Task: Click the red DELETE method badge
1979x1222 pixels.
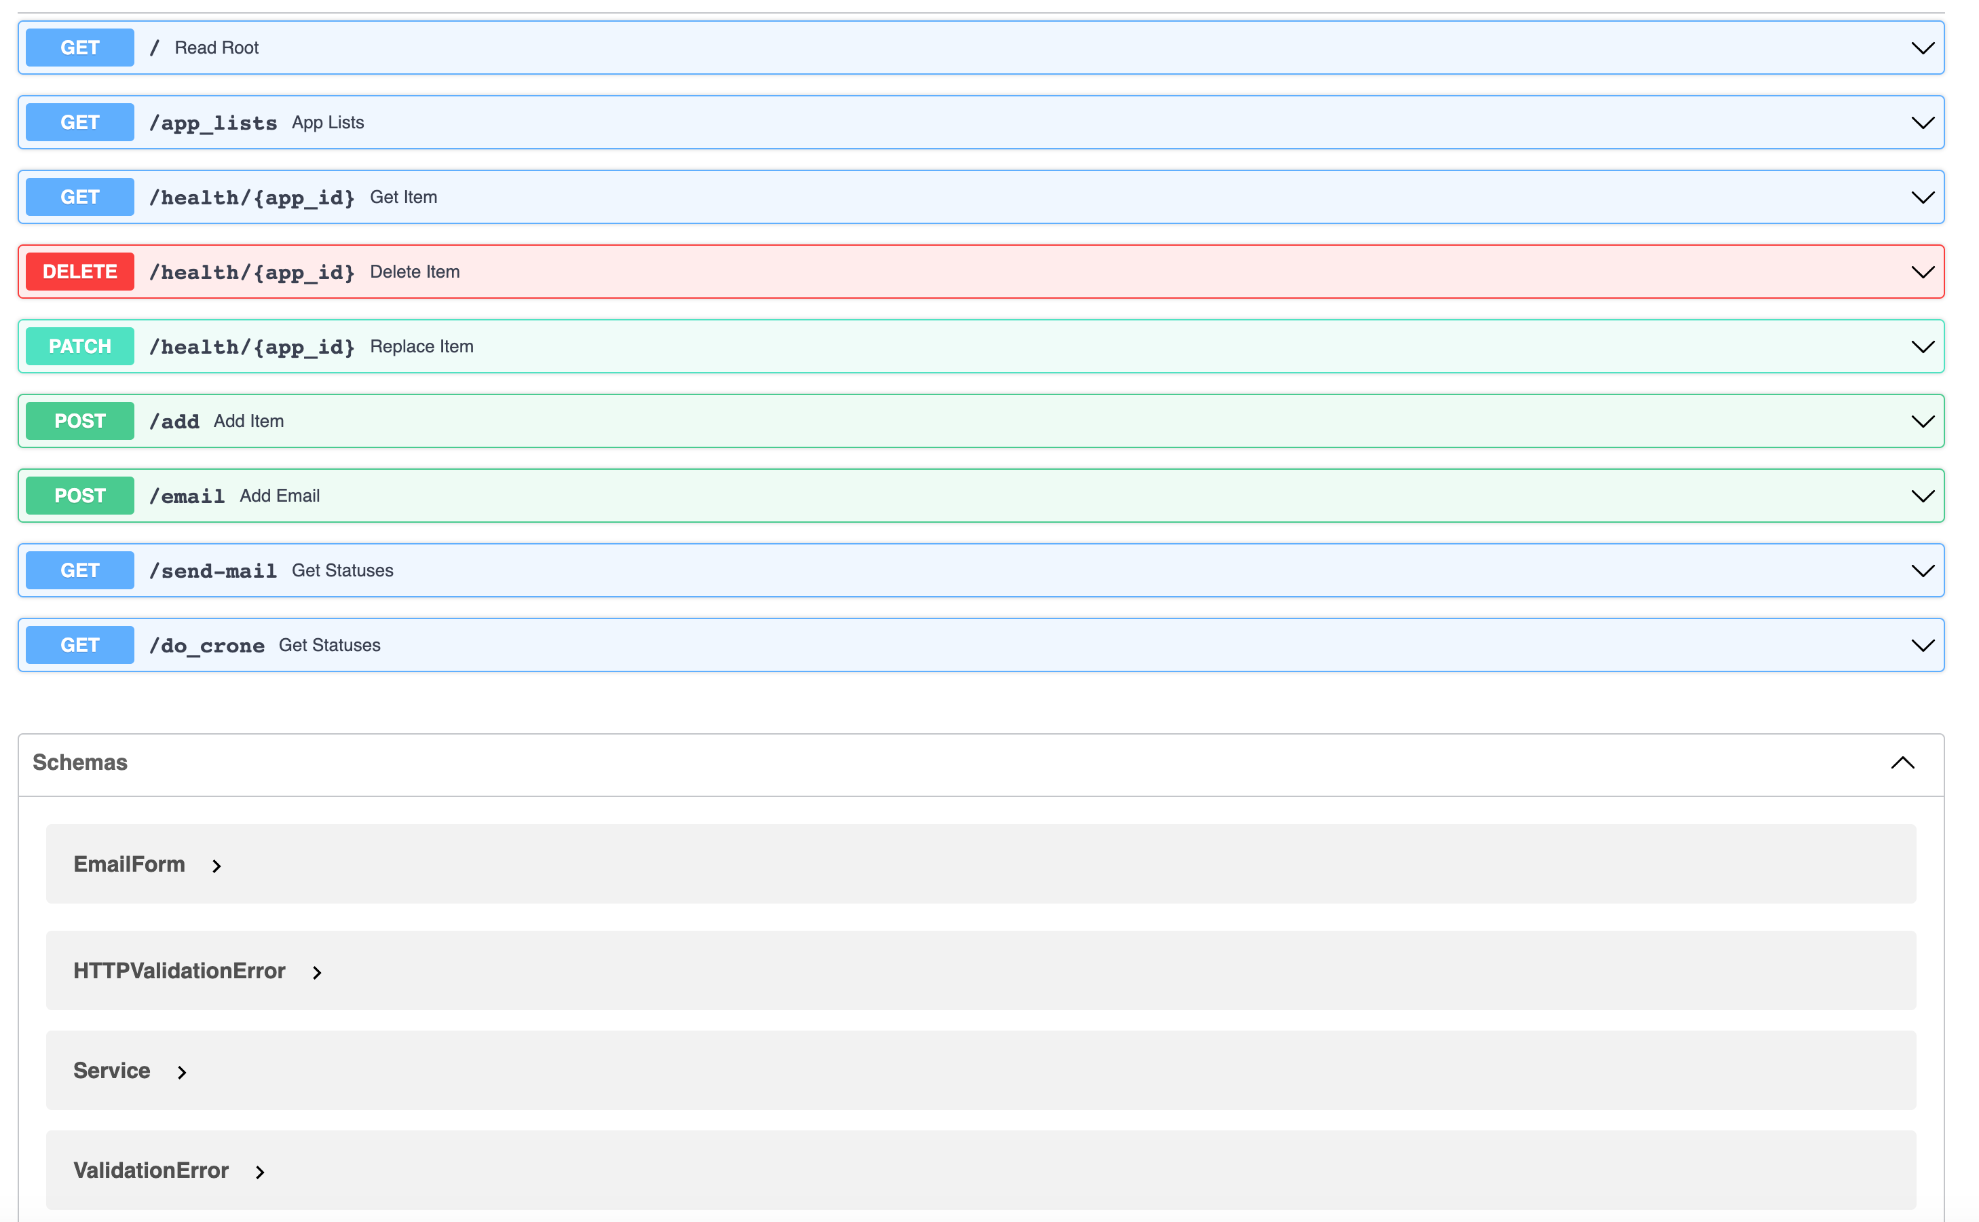Action: (x=80, y=272)
